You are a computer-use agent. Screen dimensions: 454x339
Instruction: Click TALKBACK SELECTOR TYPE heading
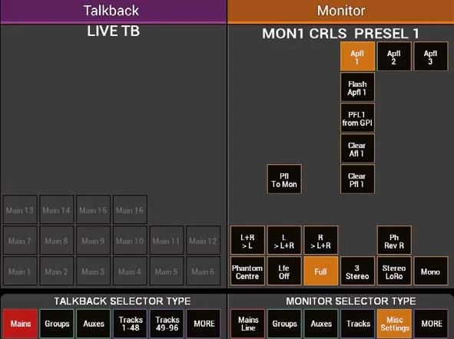tap(122, 301)
